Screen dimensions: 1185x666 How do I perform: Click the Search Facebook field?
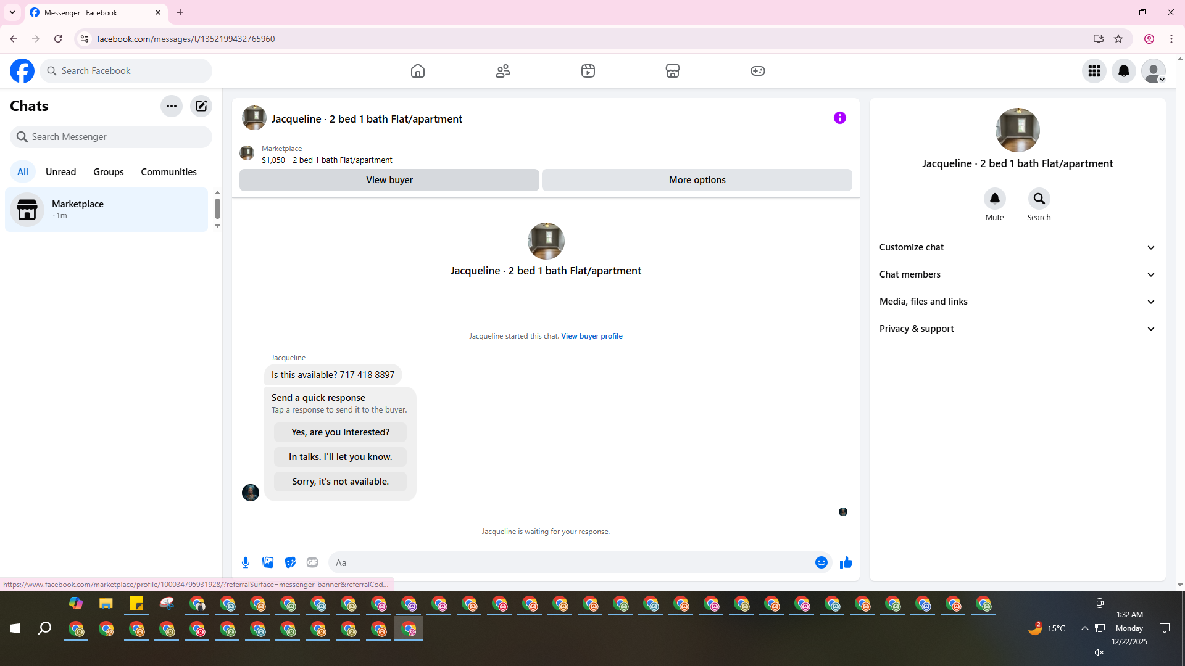126,71
